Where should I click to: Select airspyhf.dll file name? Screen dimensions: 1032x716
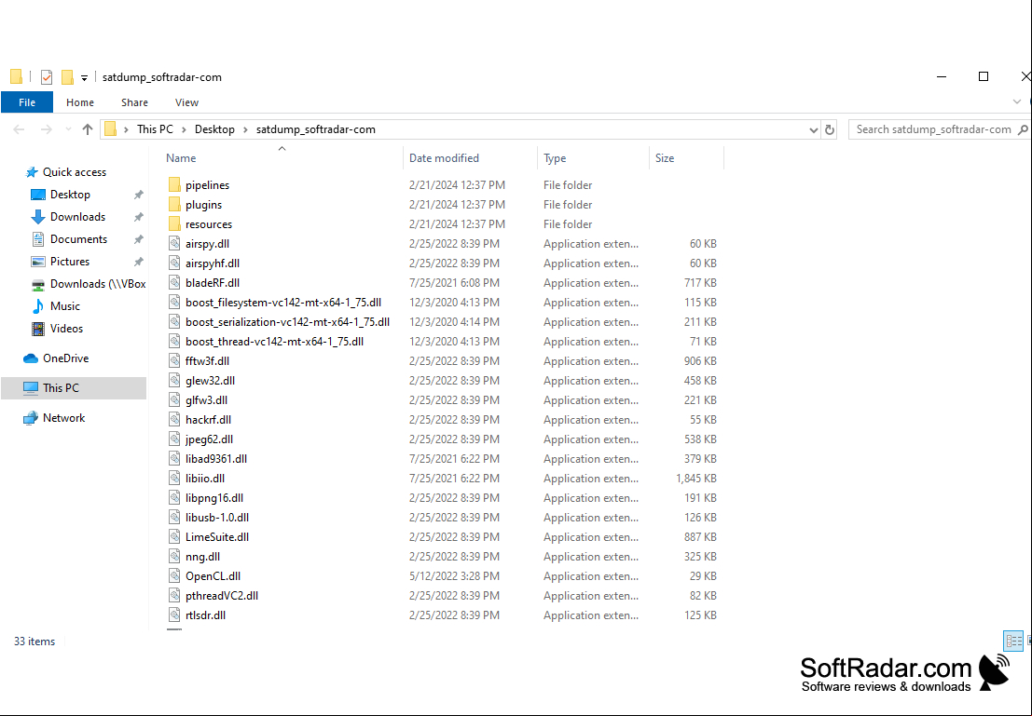(x=212, y=263)
